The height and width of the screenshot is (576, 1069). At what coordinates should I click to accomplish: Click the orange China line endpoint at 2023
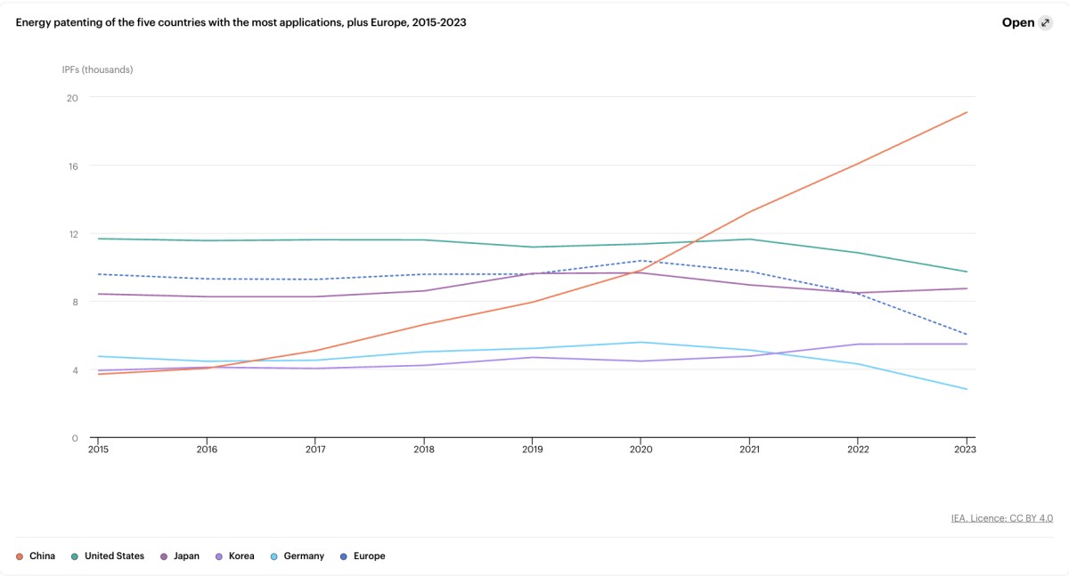pos(967,112)
